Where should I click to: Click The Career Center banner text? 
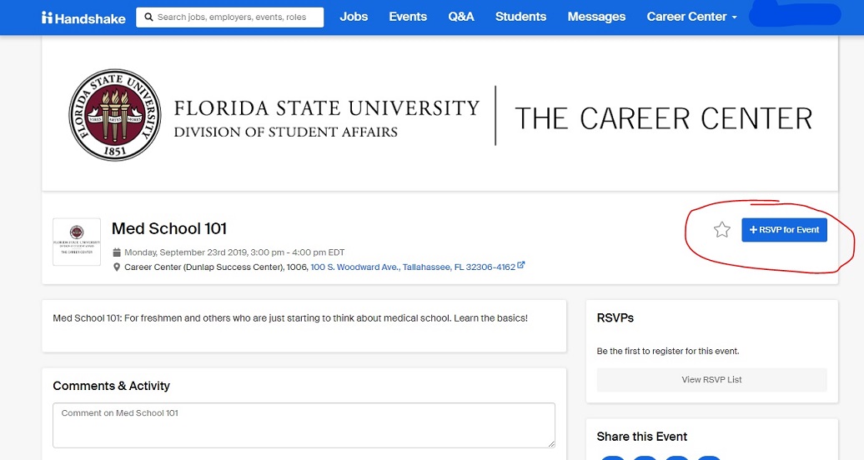(664, 118)
